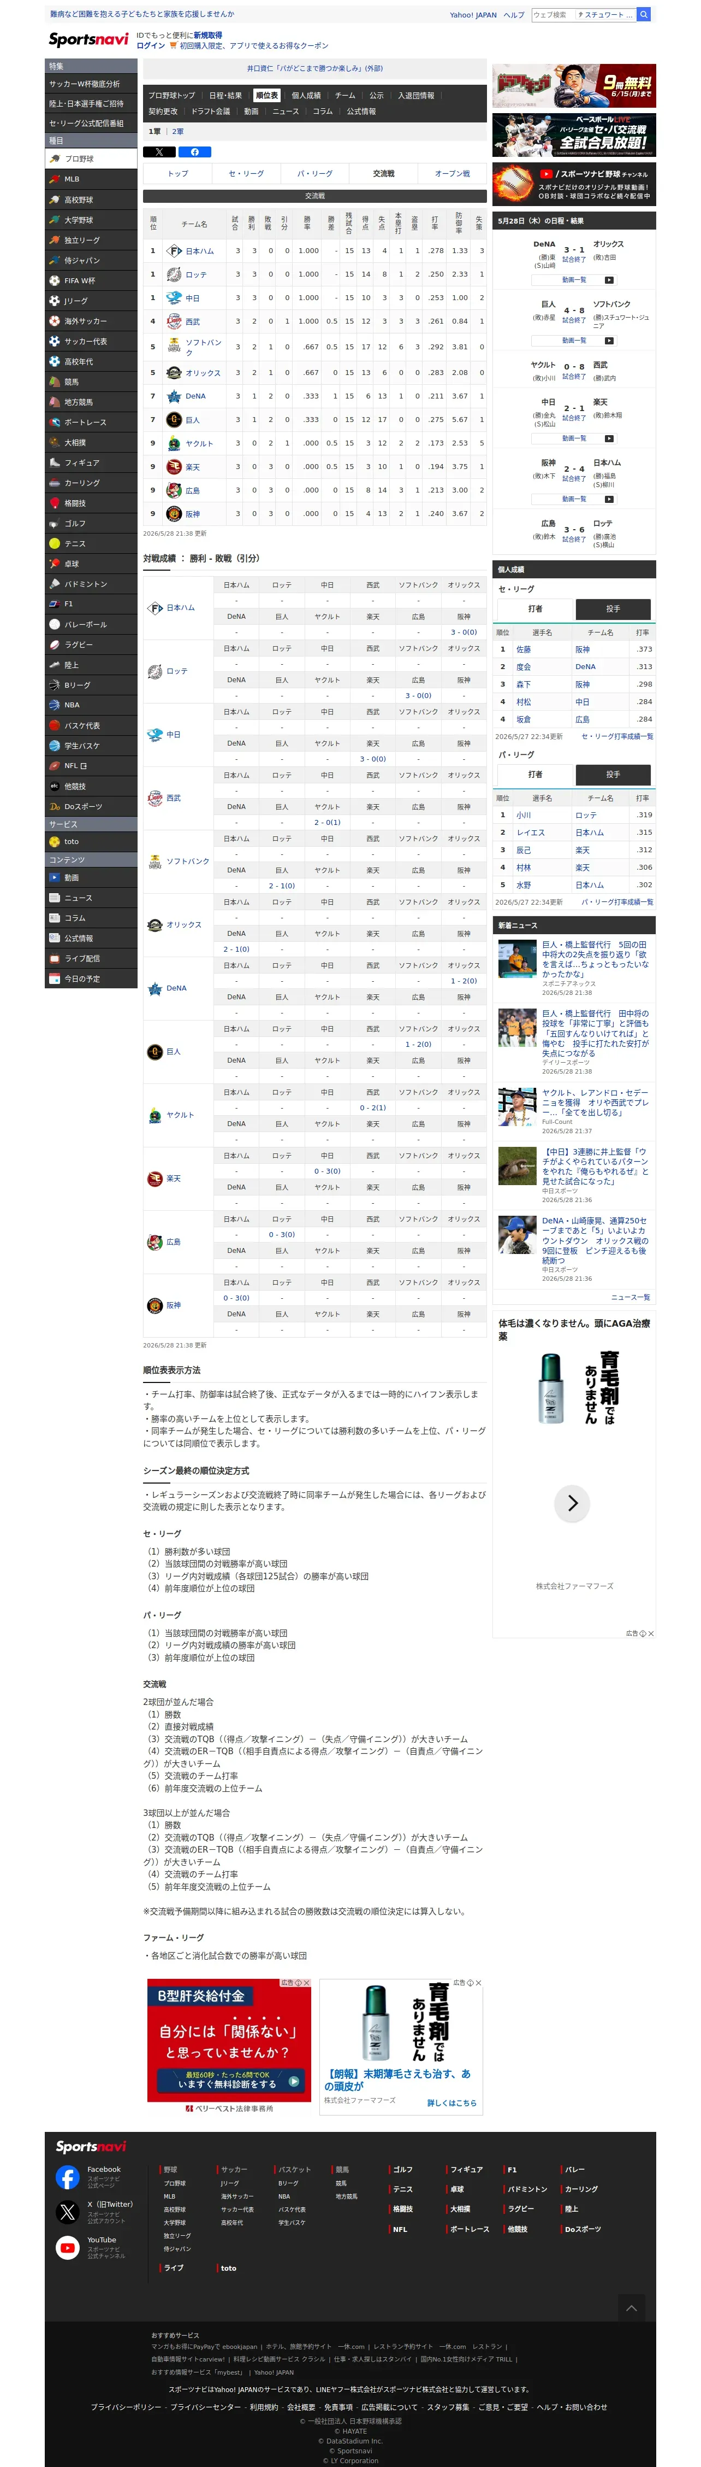Click ロッテ team name in standings table
Viewport: 701px width, 2467px height.
[x=195, y=275]
